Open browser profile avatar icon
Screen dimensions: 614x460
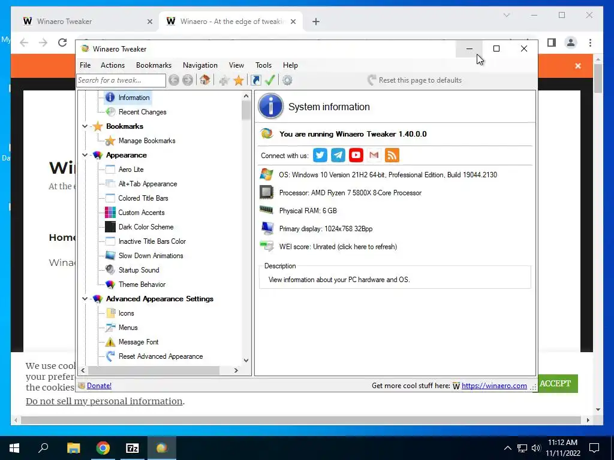click(571, 43)
